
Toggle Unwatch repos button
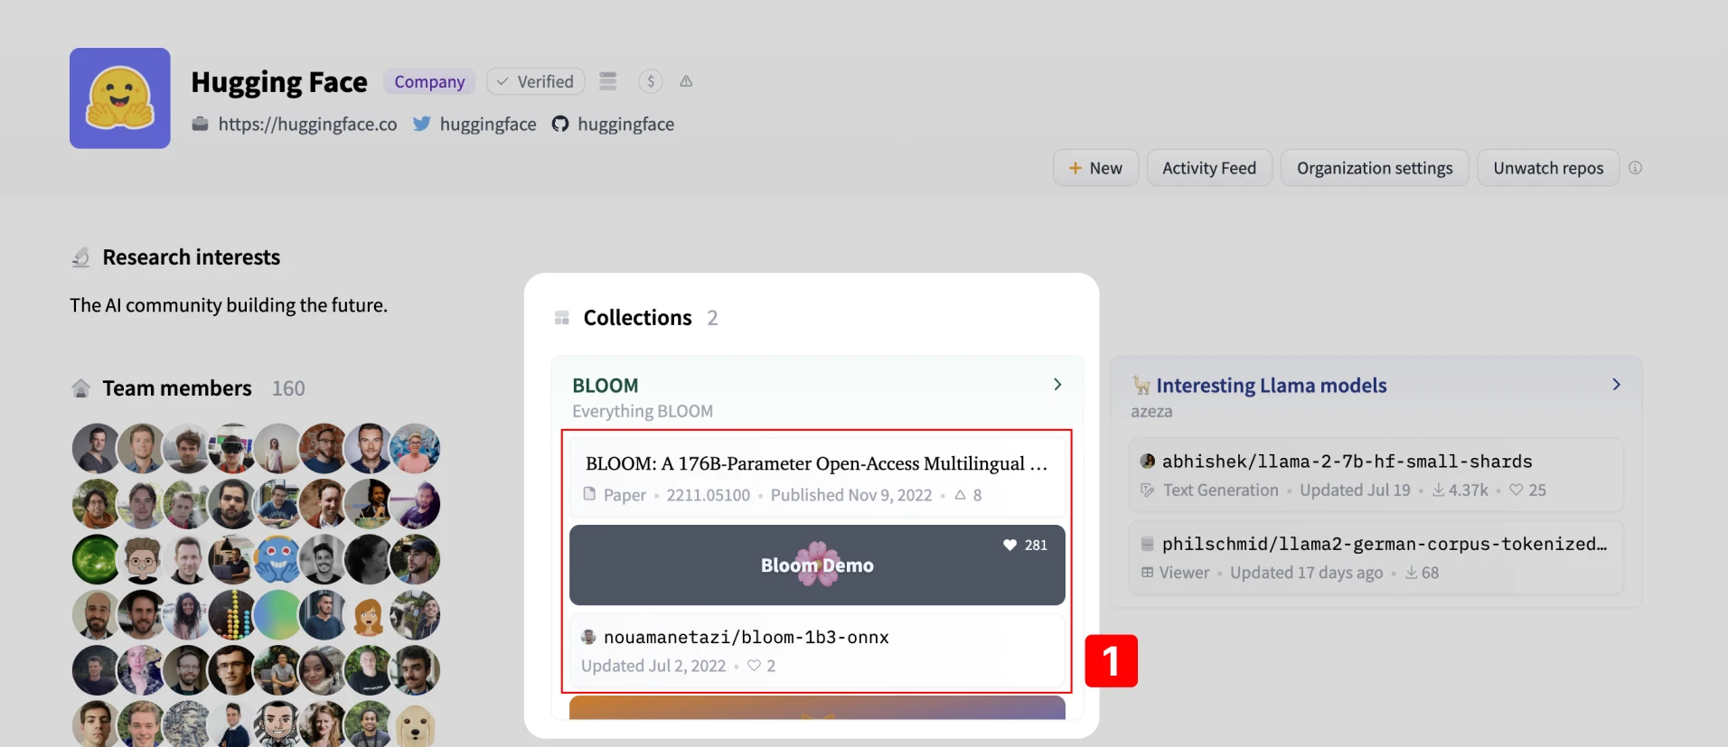pyautogui.click(x=1547, y=168)
